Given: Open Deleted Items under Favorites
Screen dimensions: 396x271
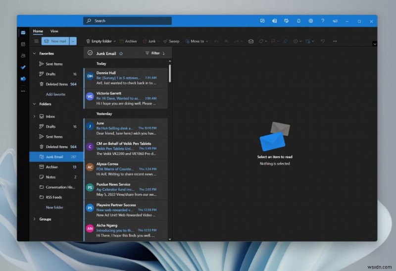Looking at the screenshot, I should click(x=56, y=84).
